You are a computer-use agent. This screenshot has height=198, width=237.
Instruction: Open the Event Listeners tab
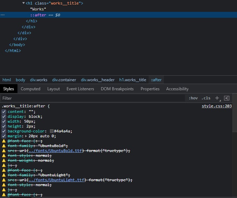coord(80,89)
